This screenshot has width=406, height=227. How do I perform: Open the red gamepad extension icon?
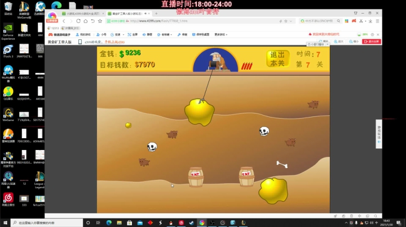[x=354, y=21]
